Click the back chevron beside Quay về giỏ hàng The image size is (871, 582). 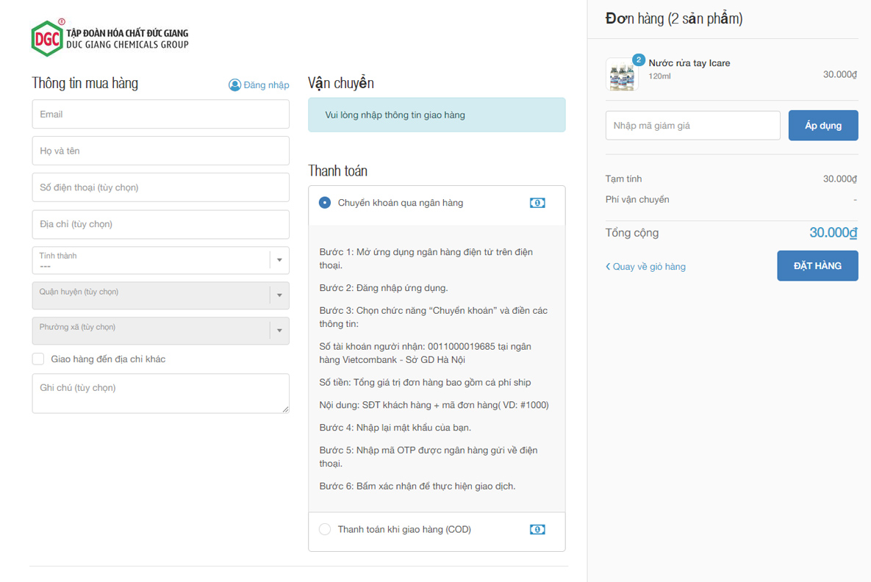[x=608, y=267]
